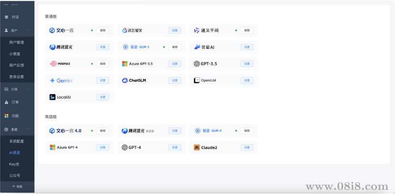Click 设置 for Claude2
This screenshot has height=194, width=397.
pyautogui.click(x=247, y=148)
